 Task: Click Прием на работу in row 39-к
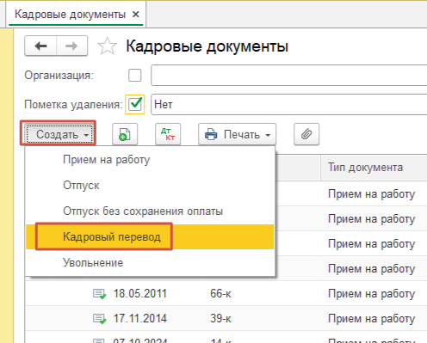(372, 319)
